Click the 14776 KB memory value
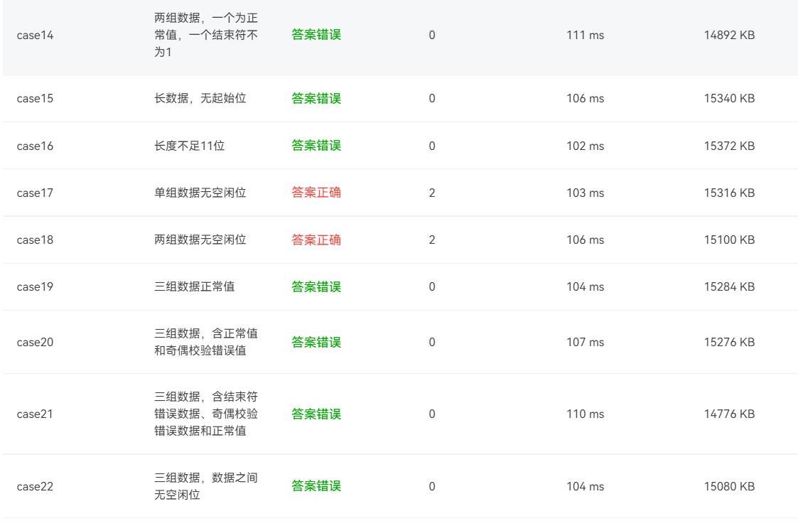 click(x=729, y=414)
